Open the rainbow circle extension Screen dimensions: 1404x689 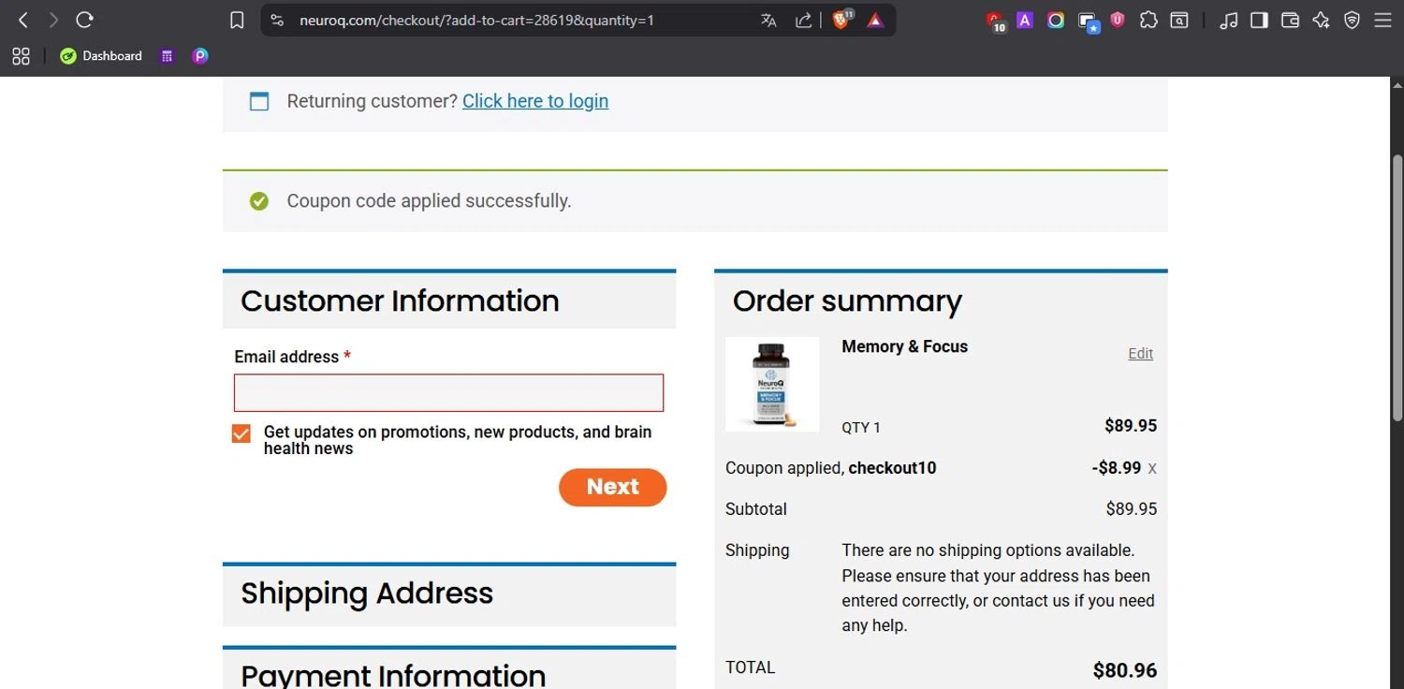click(x=1056, y=20)
